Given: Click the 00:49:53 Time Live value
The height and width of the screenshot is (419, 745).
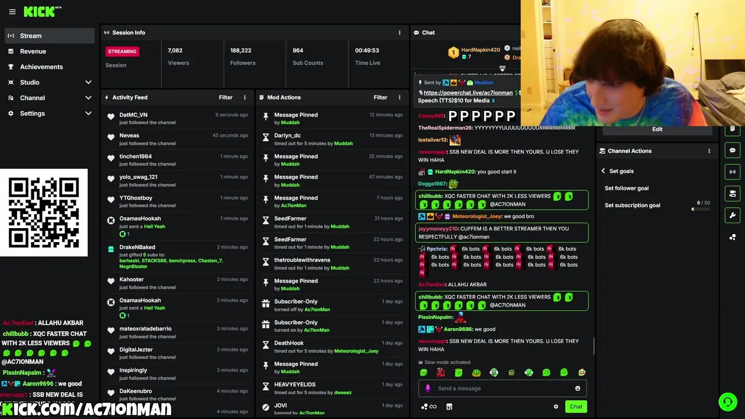Looking at the screenshot, I should [367, 51].
